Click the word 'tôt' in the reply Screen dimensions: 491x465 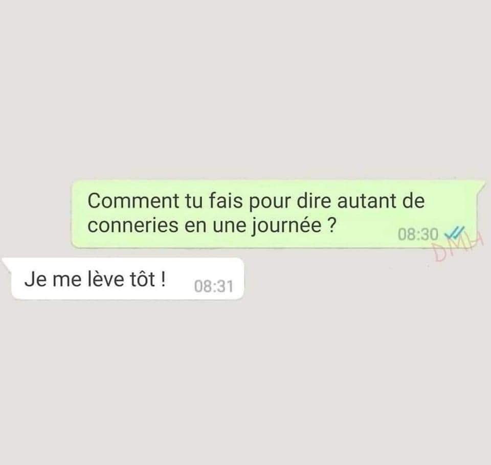(x=143, y=279)
